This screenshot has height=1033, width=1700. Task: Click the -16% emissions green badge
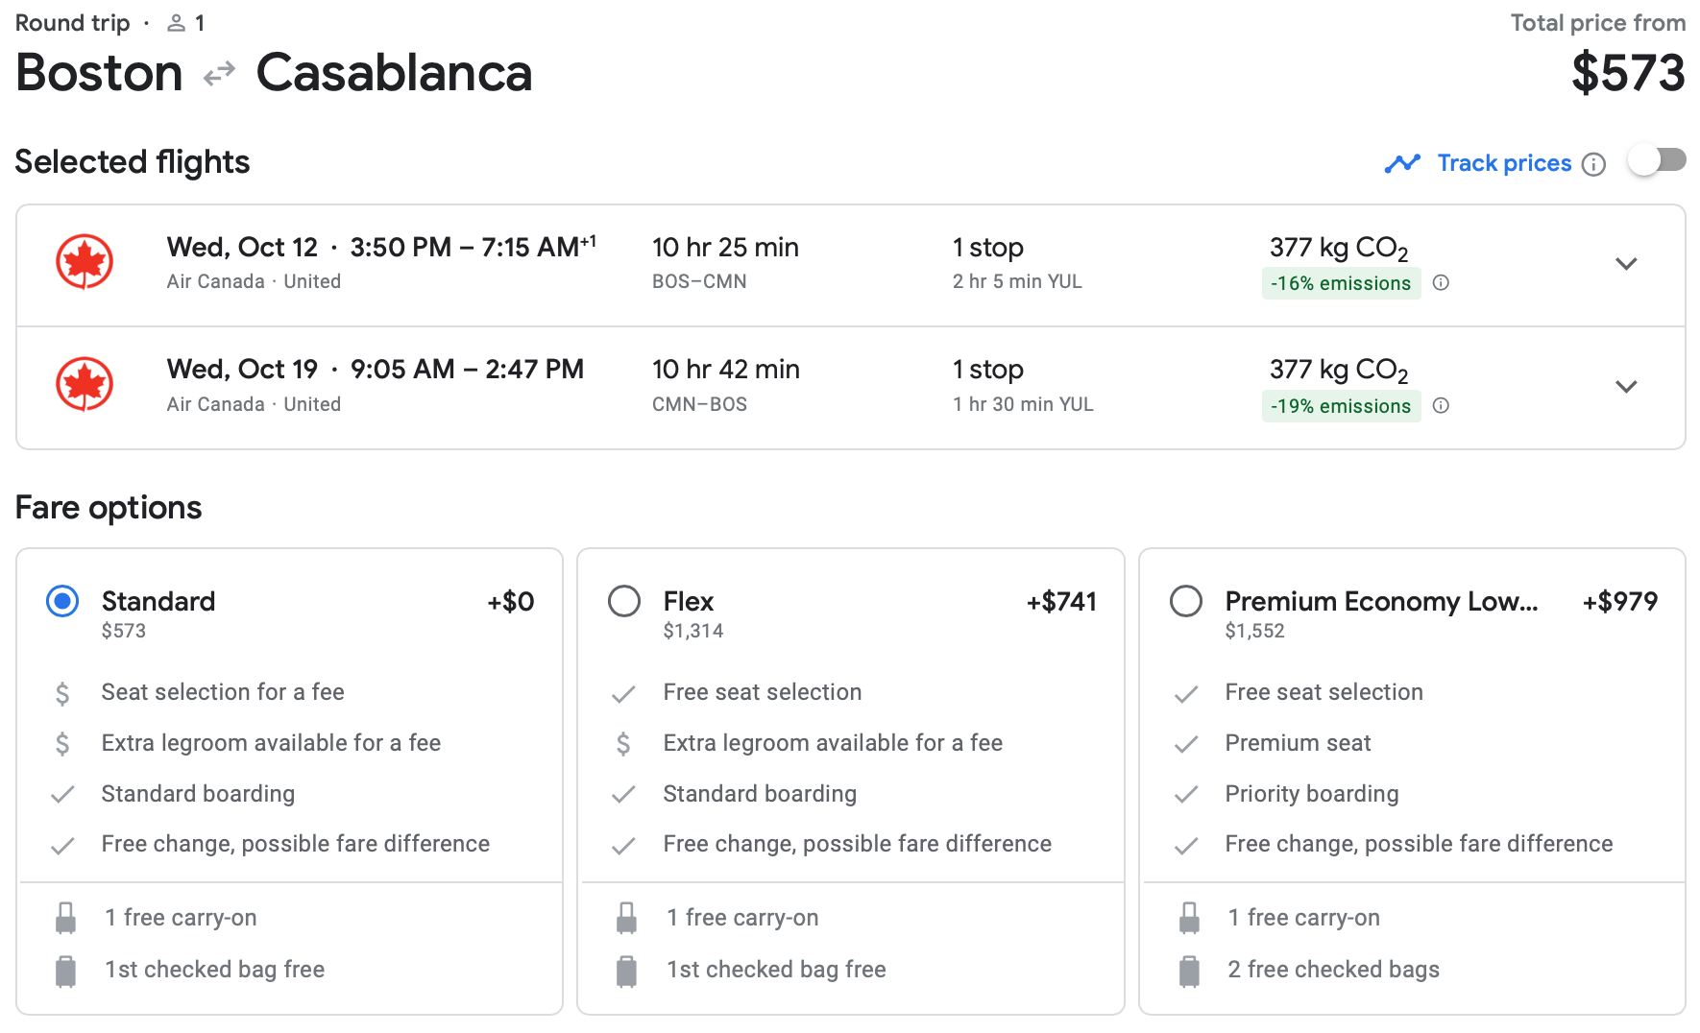click(1340, 283)
